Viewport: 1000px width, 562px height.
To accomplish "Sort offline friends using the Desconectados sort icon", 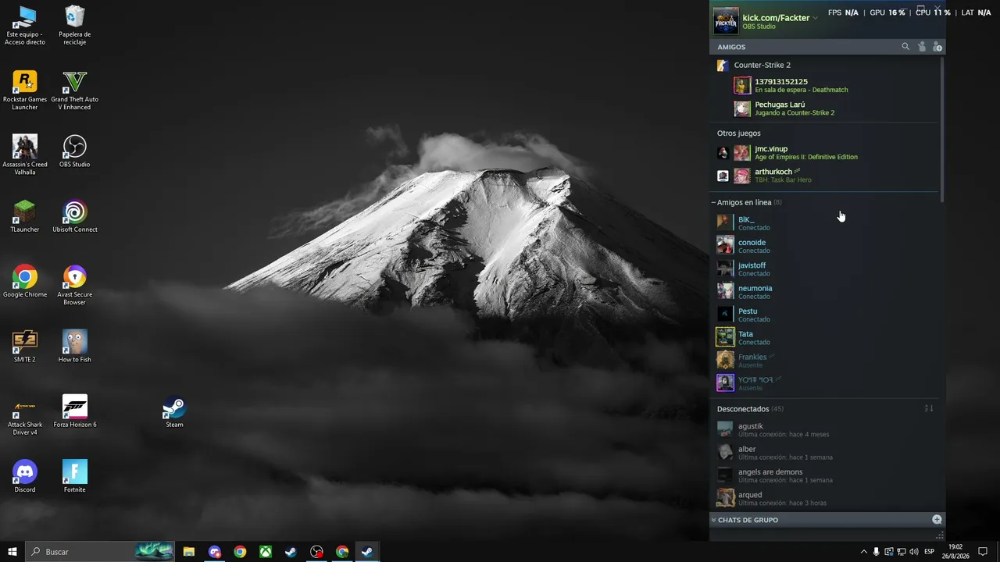I will click(929, 408).
